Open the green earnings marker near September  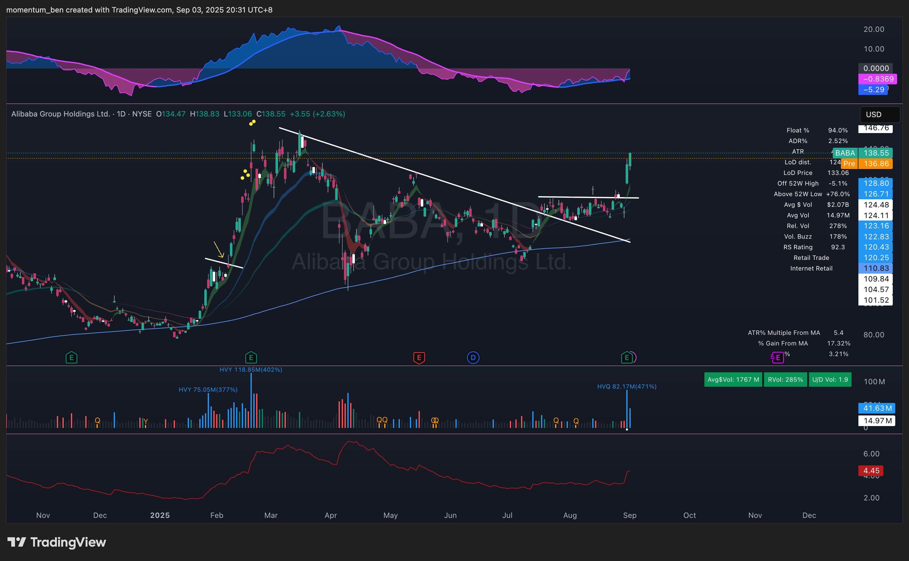coord(627,358)
